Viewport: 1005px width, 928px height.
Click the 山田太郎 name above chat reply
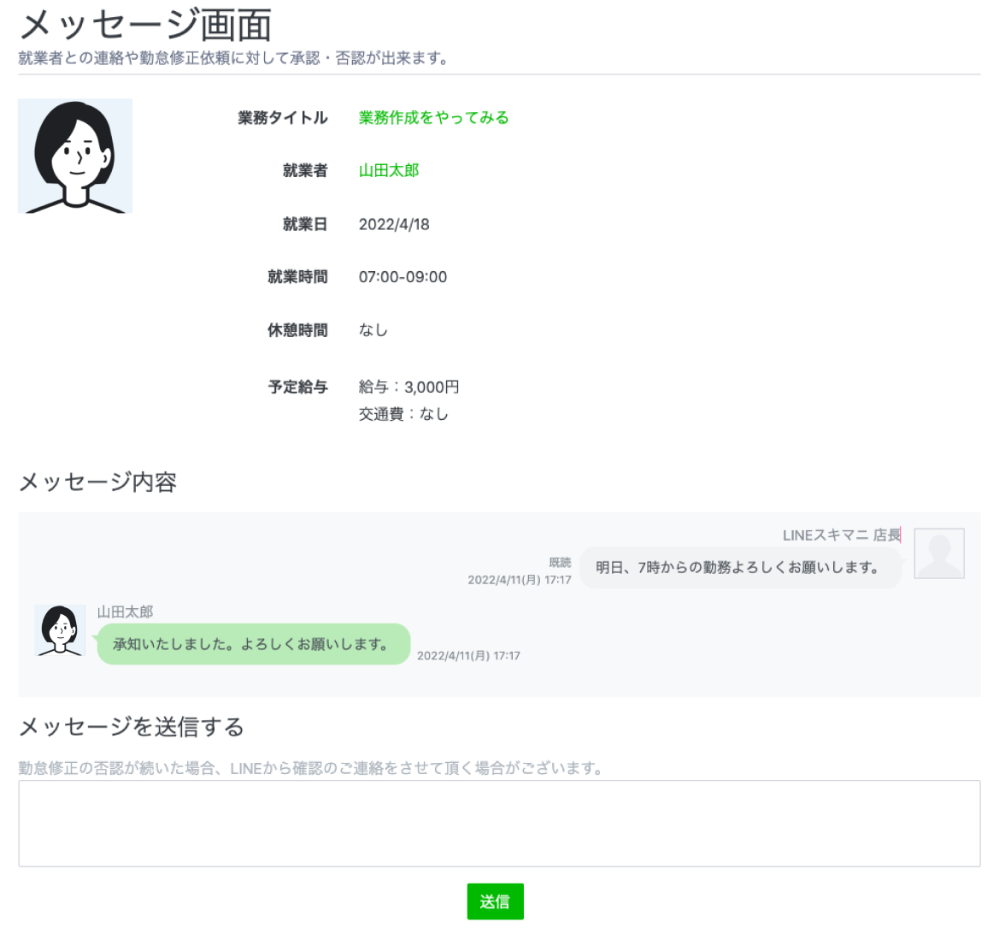[x=125, y=612]
